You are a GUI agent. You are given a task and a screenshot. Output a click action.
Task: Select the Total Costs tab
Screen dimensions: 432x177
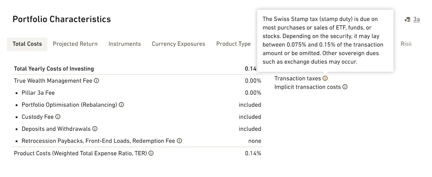tap(27, 44)
